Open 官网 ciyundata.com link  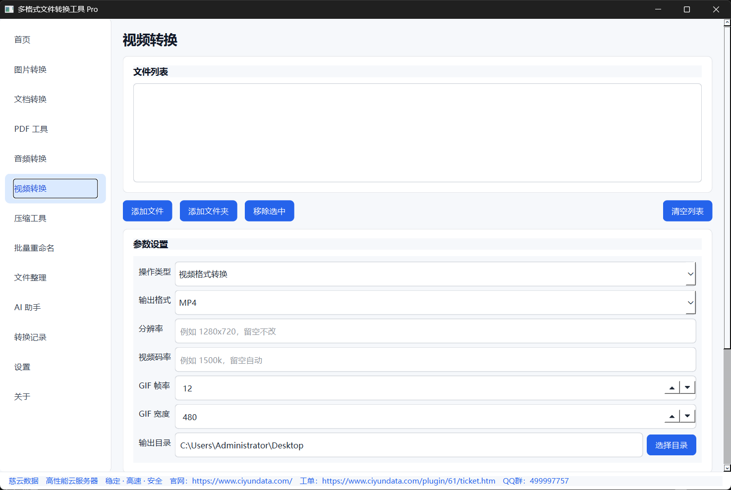tap(242, 481)
